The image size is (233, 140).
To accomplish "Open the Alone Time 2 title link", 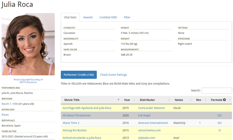I will coord(71,123).
